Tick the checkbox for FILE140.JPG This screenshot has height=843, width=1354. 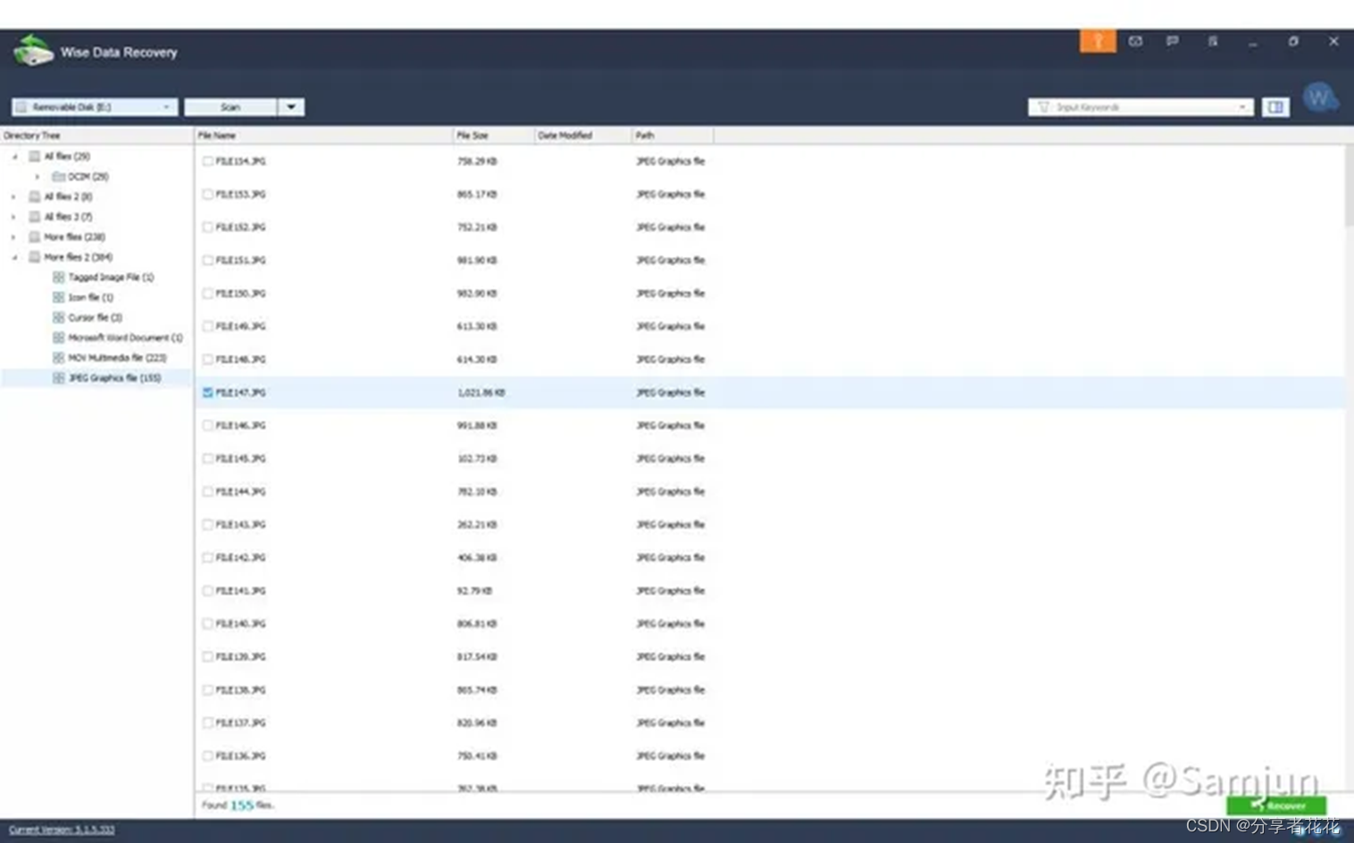click(x=207, y=624)
